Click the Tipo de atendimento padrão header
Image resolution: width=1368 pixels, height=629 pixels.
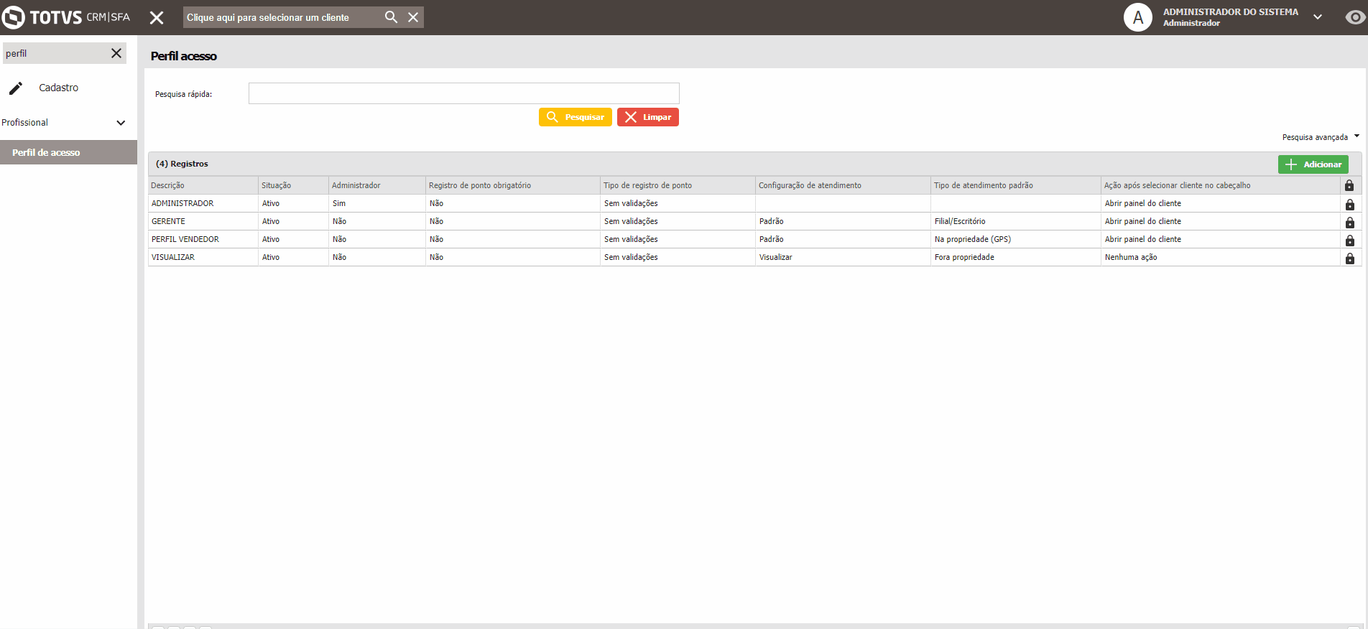(x=1015, y=185)
